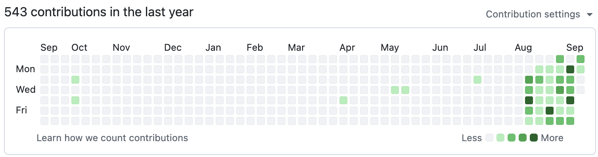Viewport: 598px width, 157px height.
Task: Select the light green Thursday cell in April
Action: click(x=343, y=100)
